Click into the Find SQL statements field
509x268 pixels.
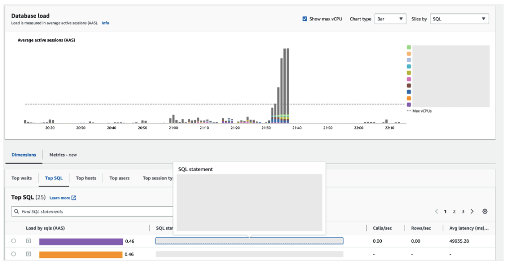(92, 211)
